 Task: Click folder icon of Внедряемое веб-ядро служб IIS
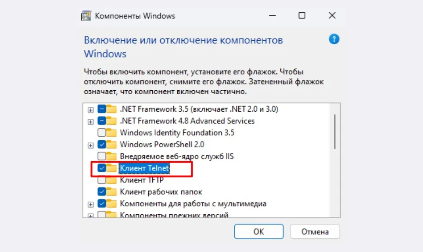tap(111, 156)
